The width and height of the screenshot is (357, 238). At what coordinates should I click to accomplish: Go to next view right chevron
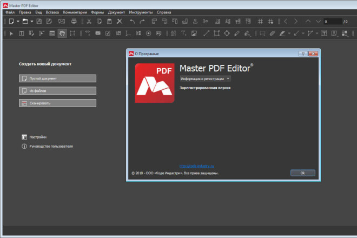click(296, 22)
